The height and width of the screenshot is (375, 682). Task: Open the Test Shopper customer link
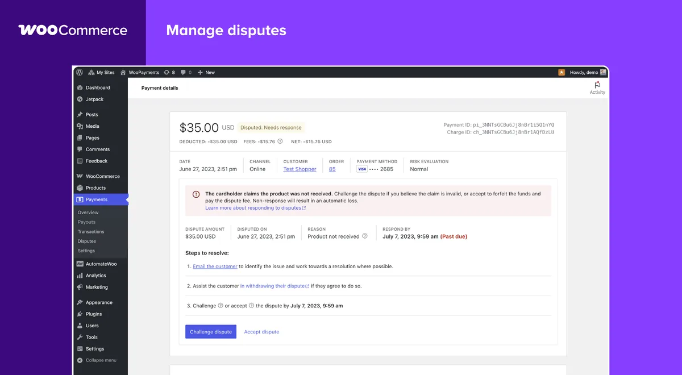pos(300,169)
